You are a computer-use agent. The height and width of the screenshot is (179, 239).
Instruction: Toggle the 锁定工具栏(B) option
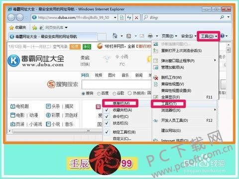tap(119, 132)
